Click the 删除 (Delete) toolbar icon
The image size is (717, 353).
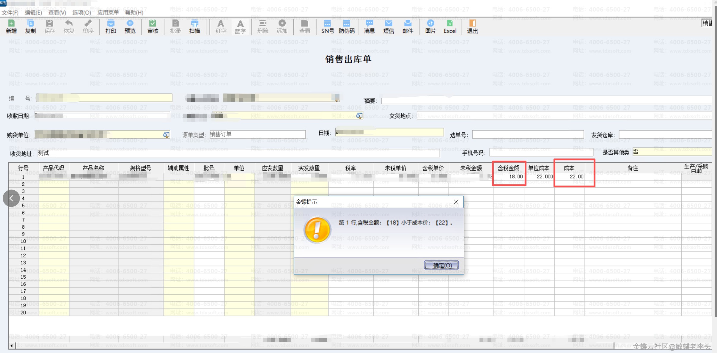pyautogui.click(x=263, y=26)
